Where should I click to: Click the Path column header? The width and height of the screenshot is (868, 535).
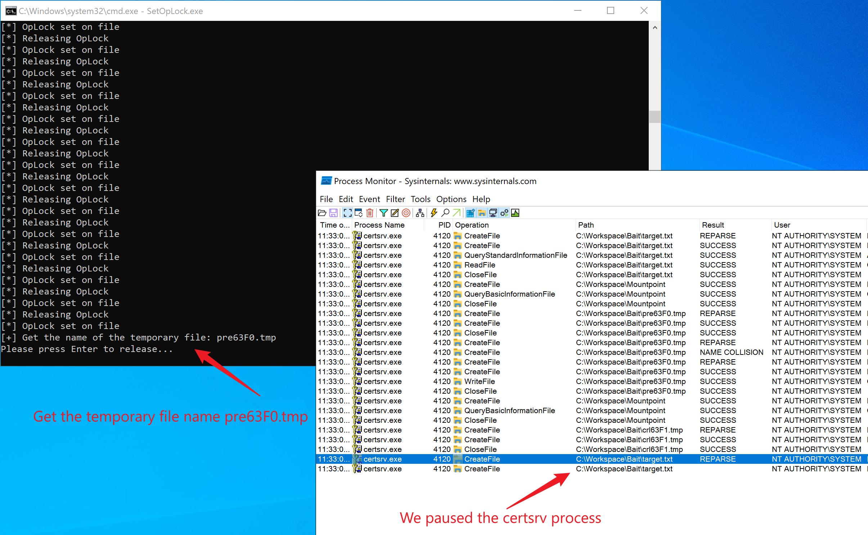point(637,225)
